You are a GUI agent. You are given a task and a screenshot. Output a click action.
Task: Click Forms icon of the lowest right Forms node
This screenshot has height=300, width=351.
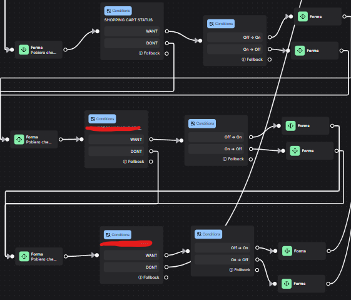(287, 284)
